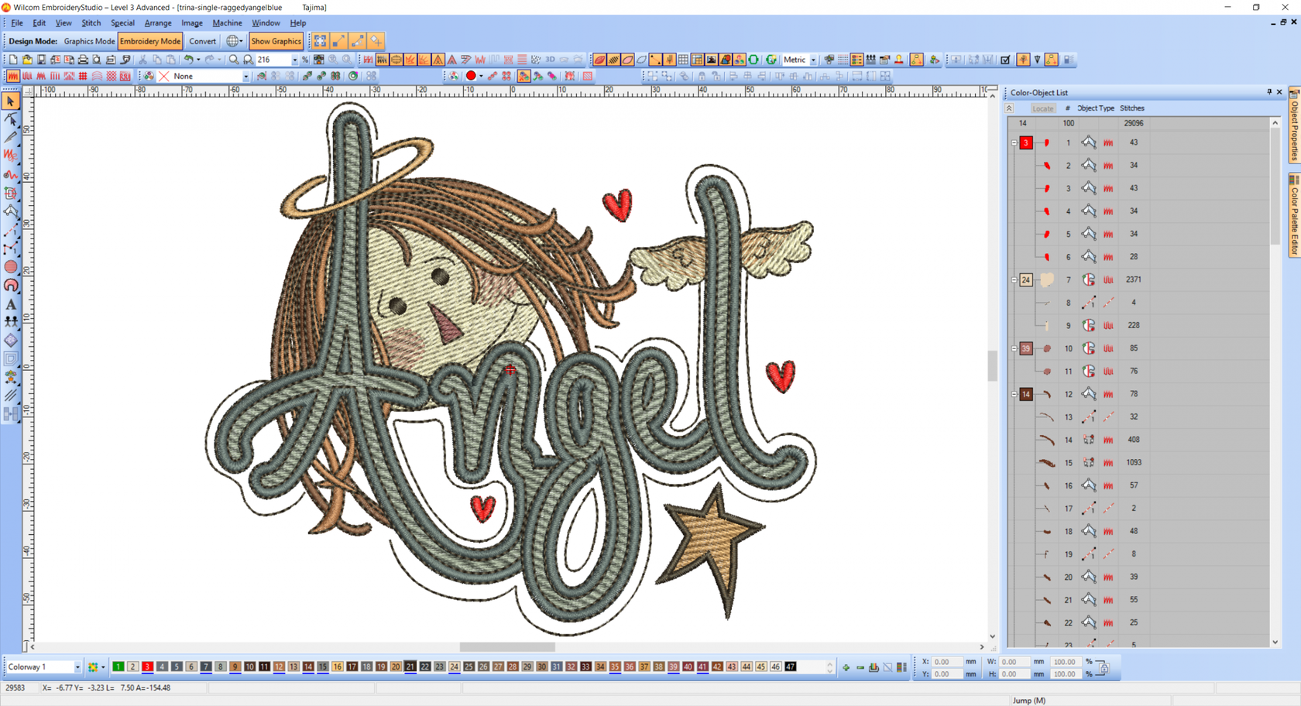Open the Special menu
The image size is (1301, 706).
122,23
